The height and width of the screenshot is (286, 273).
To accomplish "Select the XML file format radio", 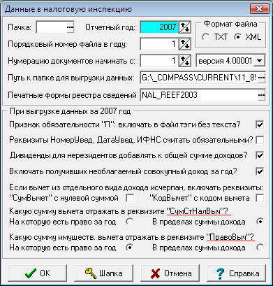I will click(237, 37).
